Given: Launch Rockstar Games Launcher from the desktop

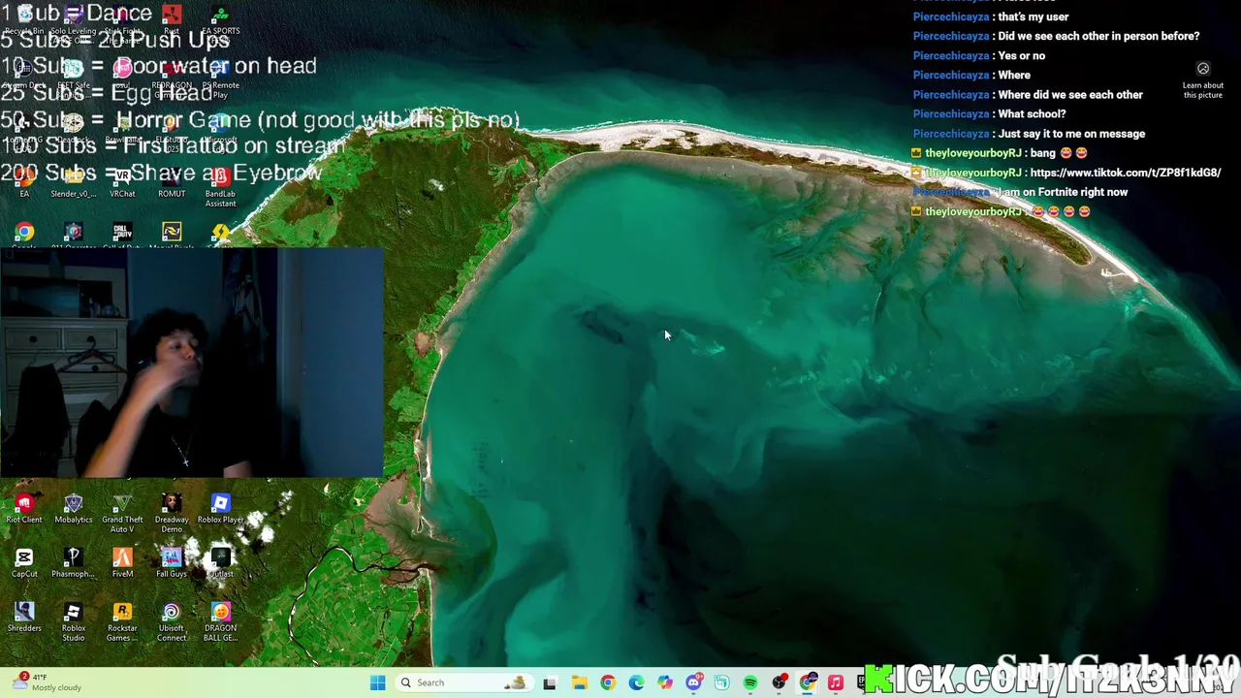Looking at the screenshot, I should (x=122, y=621).
